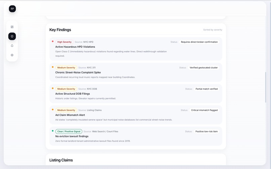Open notifications bell icon in sidebar
The image size is (271, 169).
(x=12, y=46)
